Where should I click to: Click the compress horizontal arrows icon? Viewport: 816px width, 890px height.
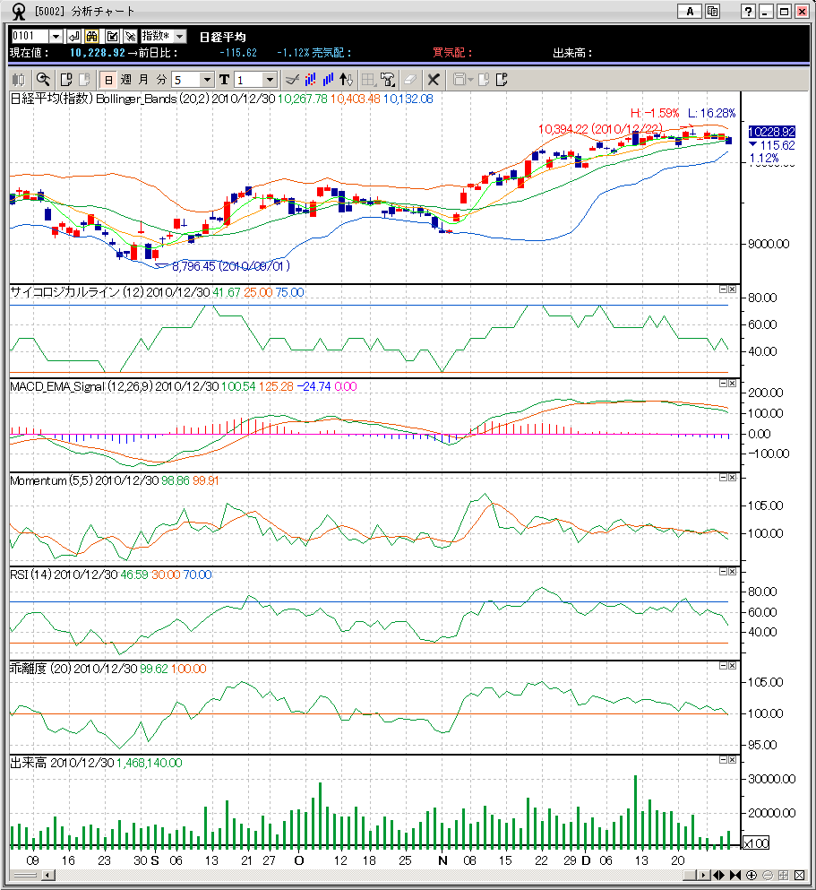click(735, 876)
